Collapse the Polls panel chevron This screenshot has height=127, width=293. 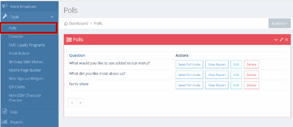click(x=276, y=40)
